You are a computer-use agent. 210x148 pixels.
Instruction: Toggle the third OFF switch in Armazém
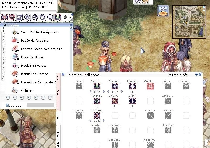coord(22,98)
